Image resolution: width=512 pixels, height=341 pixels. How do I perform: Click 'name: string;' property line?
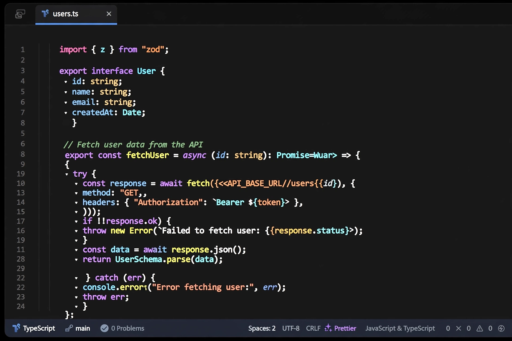102,92
